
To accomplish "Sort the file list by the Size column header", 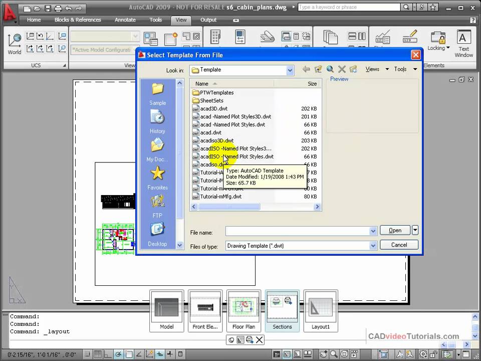I will (297, 84).
